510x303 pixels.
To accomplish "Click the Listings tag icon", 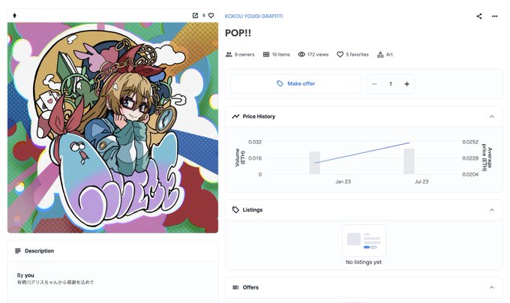I will point(235,210).
